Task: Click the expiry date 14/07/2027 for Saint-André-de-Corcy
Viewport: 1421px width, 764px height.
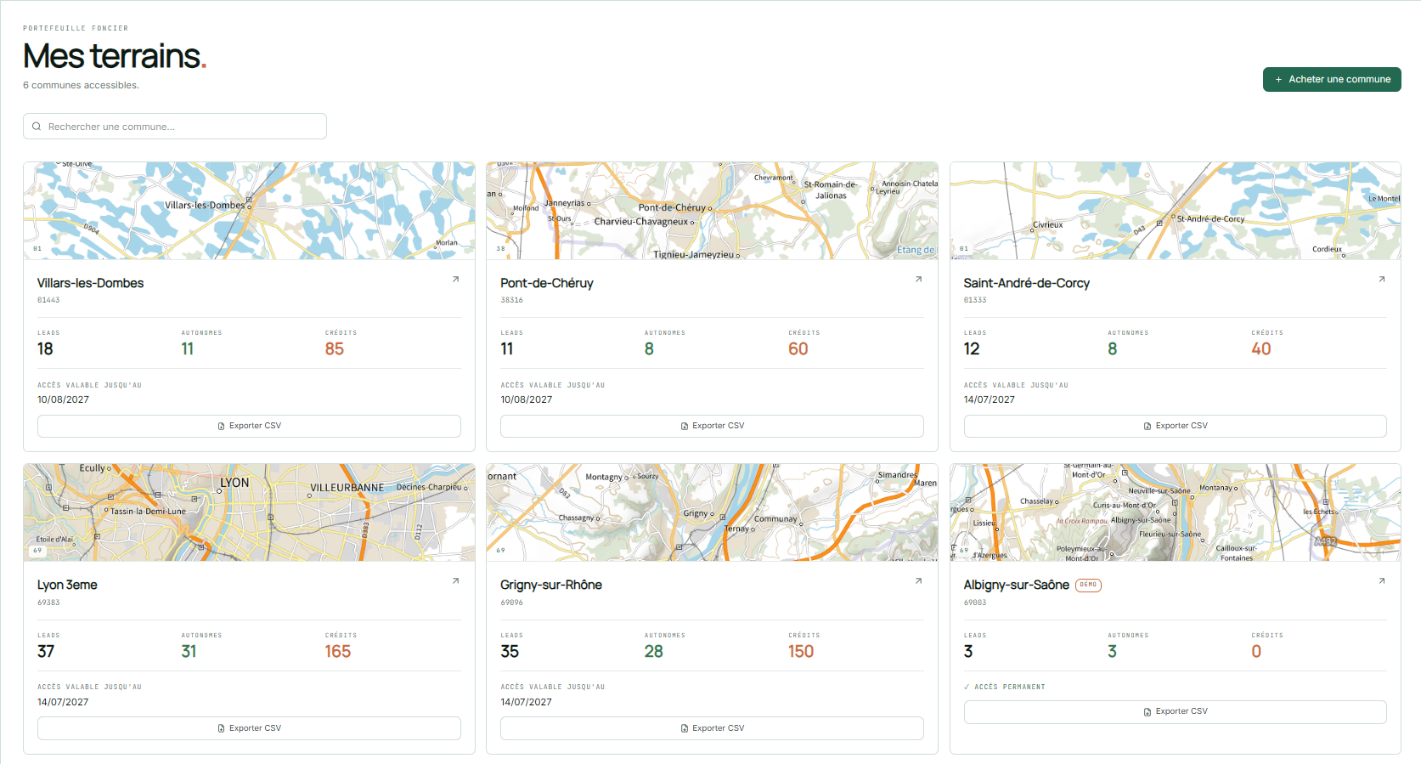Action: [x=990, y=399]
